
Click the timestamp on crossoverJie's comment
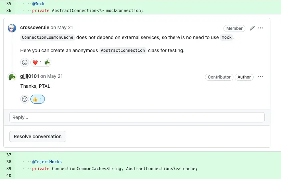62,27
